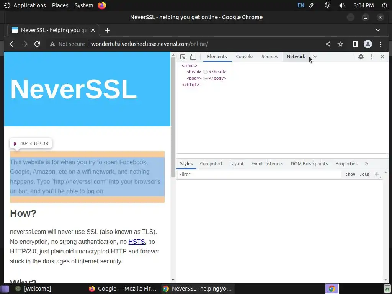Switch to the Sources tab
The image size is (392, 294).
click(270, 57)
